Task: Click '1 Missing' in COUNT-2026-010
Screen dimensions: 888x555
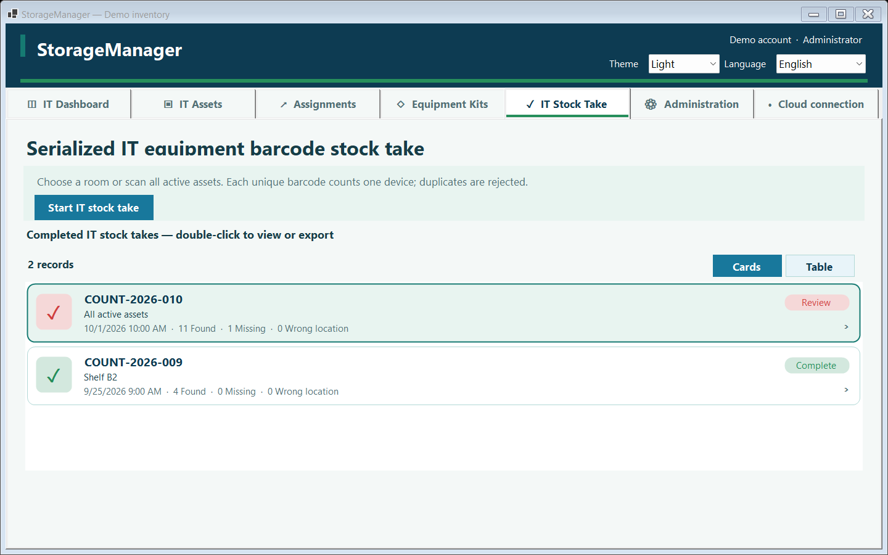Action: coord(247,329)
